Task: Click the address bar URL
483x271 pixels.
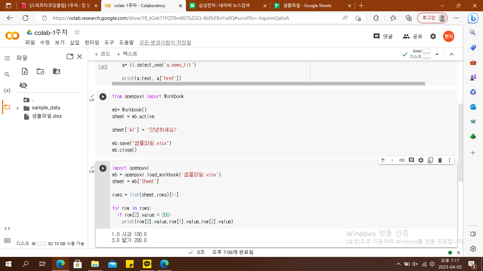Action: [x=171, y=18]
